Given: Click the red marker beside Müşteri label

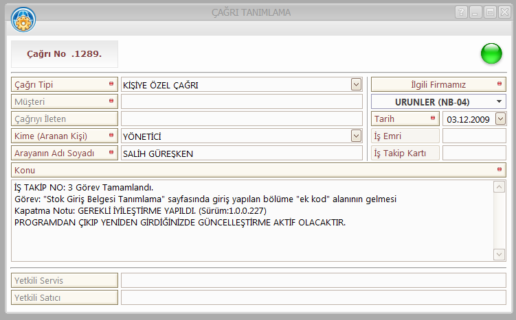Looking at the screenshot, I should tap(111, 101).
